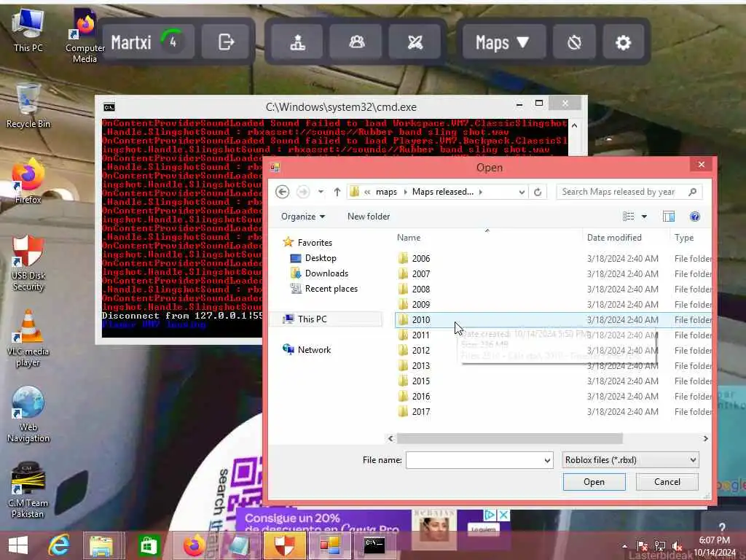The height and width of the screenshot is (560, 746).
Task: Go back in Open dialog
Action: click(x=282, y=192)
